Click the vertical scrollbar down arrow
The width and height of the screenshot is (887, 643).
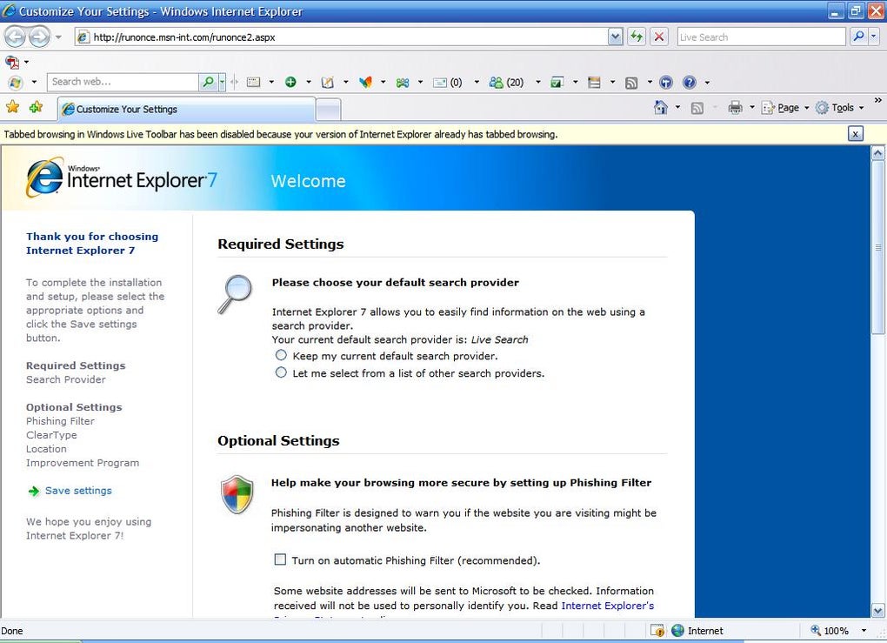[878, 611]
